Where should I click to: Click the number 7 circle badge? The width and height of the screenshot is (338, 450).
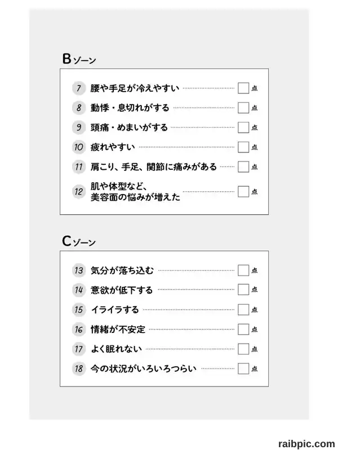point(79,88)
